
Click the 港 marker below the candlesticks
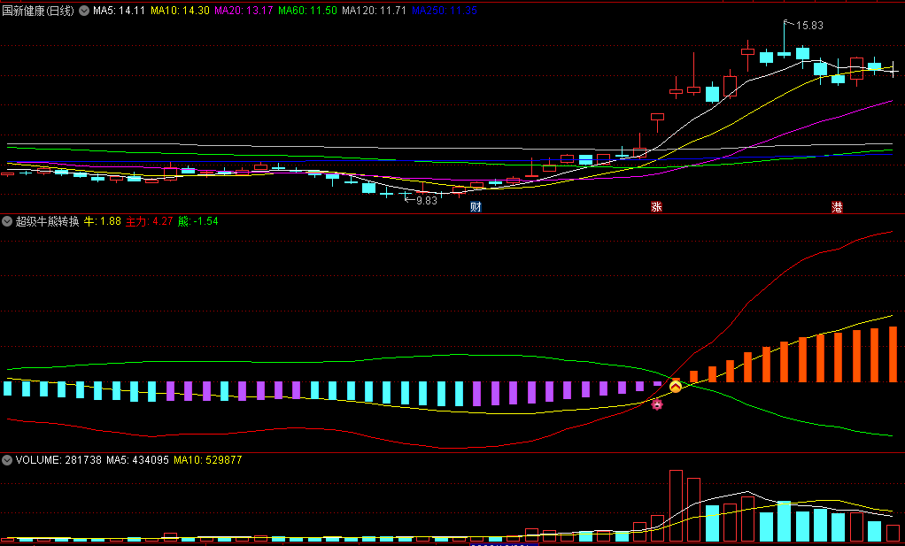837,207
